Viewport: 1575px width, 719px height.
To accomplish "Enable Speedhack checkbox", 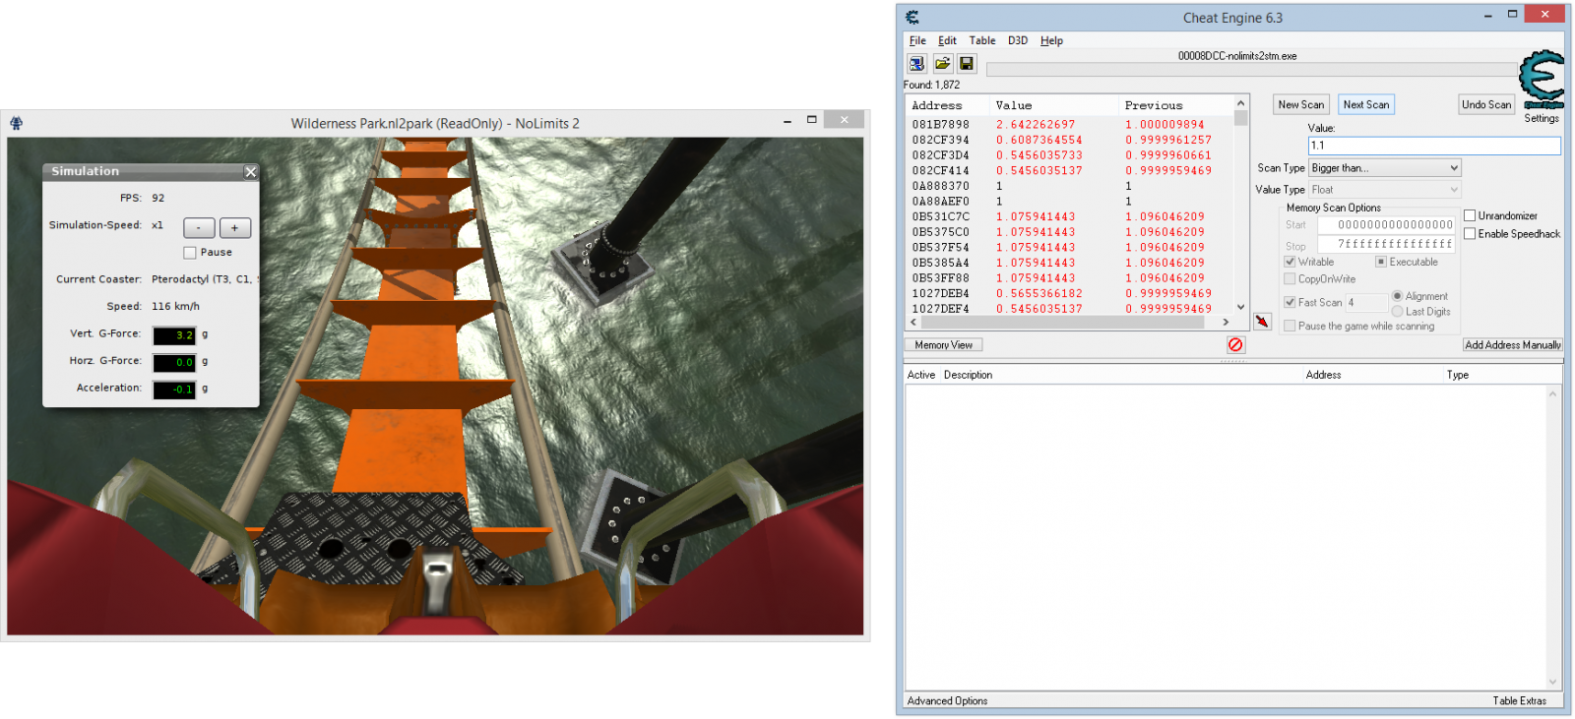I will (x=1470, y=234).
